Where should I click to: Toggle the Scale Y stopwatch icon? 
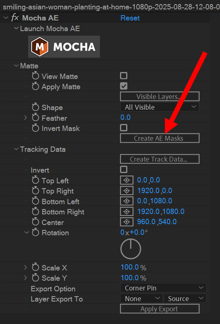(x=36, y=277)
